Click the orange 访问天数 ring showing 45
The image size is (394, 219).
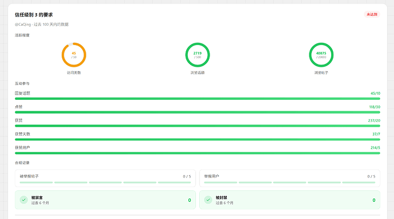coord(74,55)
